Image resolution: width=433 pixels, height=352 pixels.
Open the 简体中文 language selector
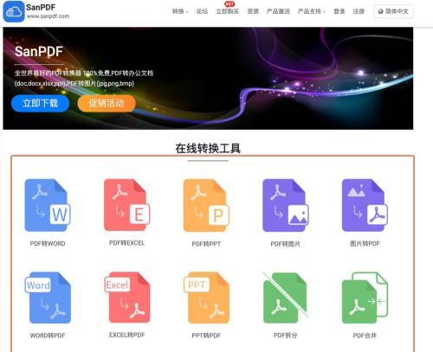tap(393, 11)
